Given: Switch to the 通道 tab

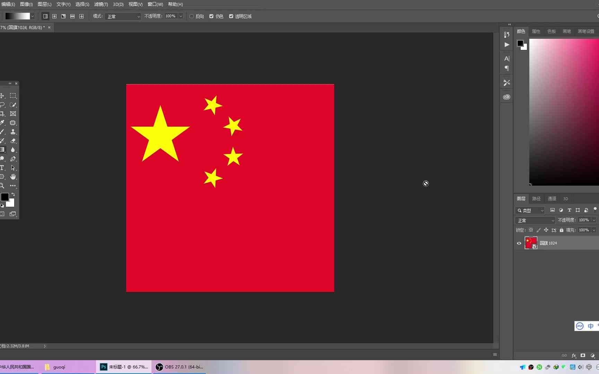Looking at the screenshot, I should [x=552, y=199].
